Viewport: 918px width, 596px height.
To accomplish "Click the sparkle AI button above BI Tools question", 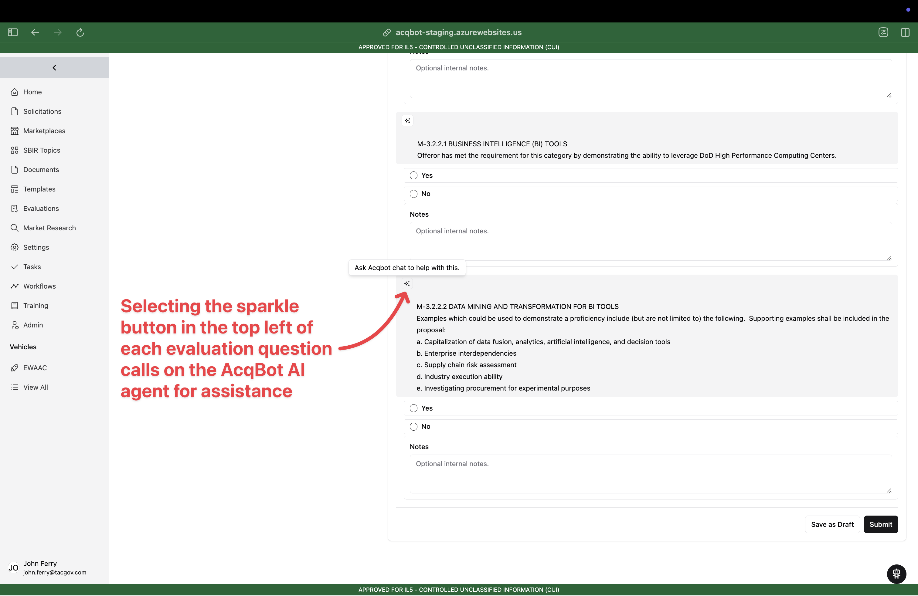I will (x=407, y=121).
